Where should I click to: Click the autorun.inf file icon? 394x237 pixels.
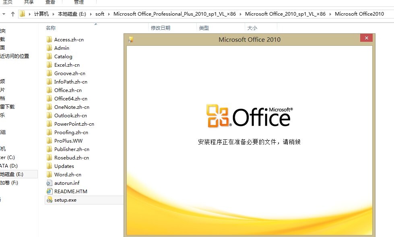tap(49, 183)
